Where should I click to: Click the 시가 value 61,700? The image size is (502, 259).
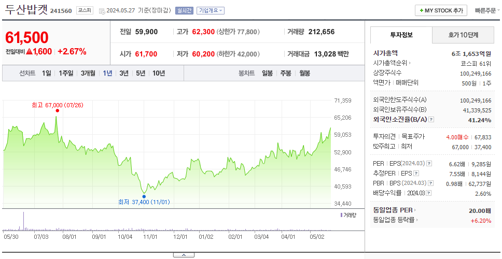point(146,54)
